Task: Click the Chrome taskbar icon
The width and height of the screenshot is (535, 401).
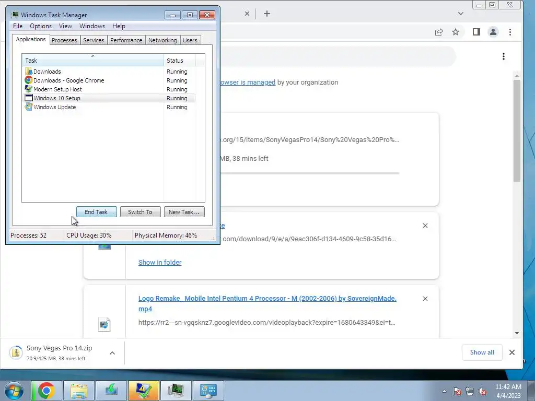Action: [46, 391]
